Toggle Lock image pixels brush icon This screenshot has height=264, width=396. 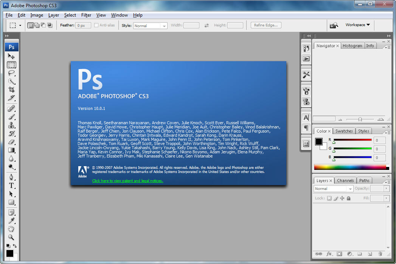(335, 198)
